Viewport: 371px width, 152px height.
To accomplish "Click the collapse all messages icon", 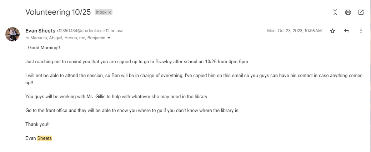I will point(335,12).
